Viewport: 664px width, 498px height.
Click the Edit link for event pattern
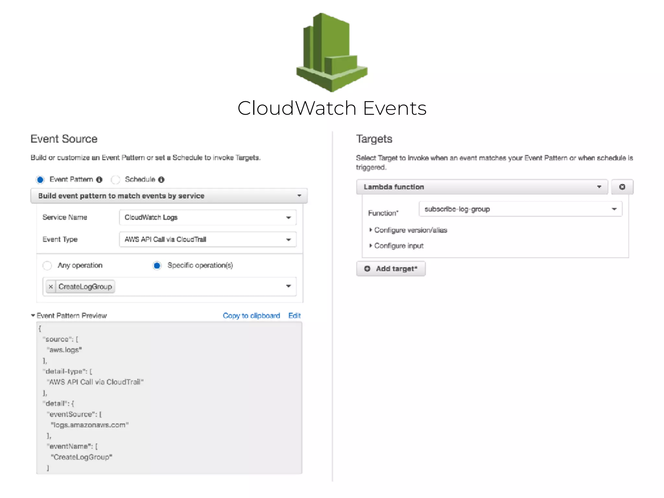294,316
